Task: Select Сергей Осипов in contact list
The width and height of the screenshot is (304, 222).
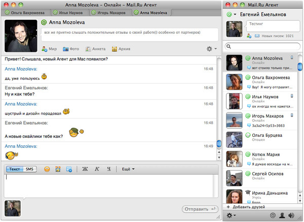Action: click(x=260, y=178)
